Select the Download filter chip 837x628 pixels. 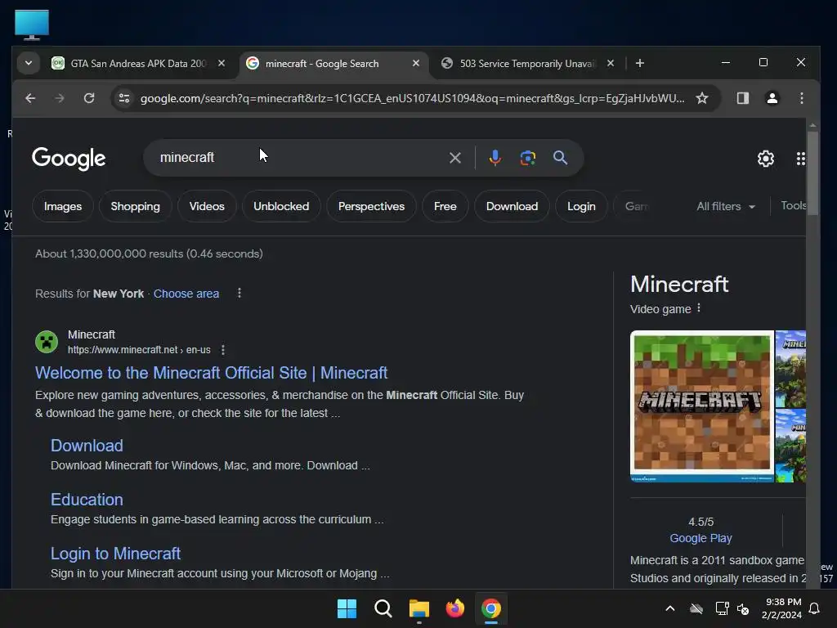tap(512, 207)
